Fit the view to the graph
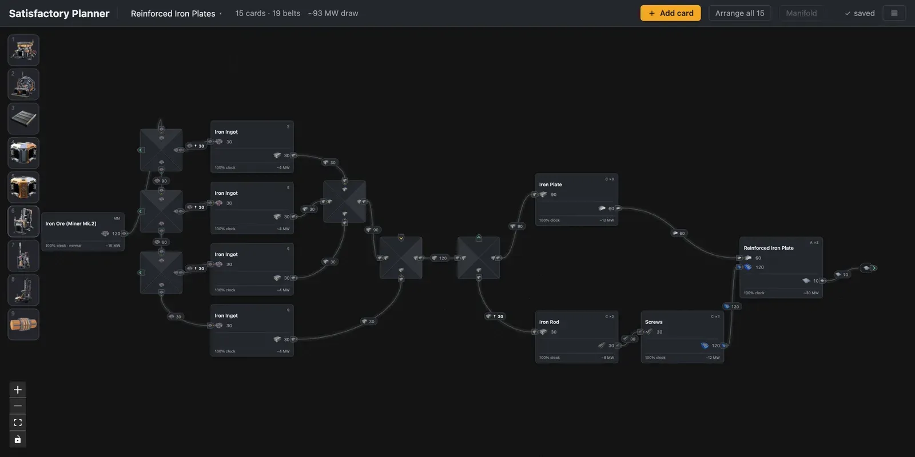This screenshot has width=915, height=457. coord(18,423)
